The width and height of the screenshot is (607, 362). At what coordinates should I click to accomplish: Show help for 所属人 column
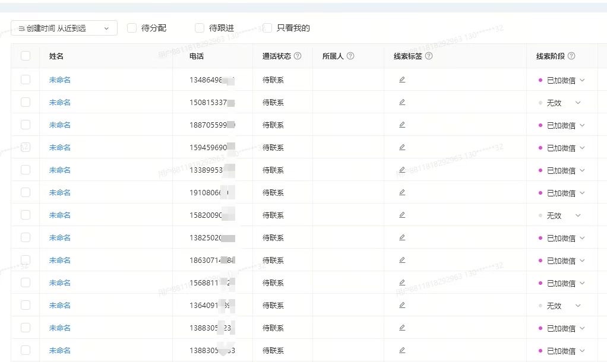(350, 56)
